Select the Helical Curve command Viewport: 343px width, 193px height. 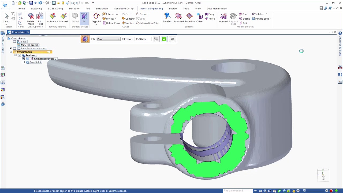[x=111, y=23]
